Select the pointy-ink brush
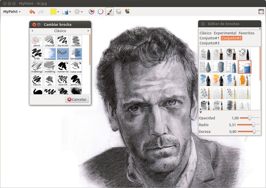The image size is (266, 188). [76, 80]
